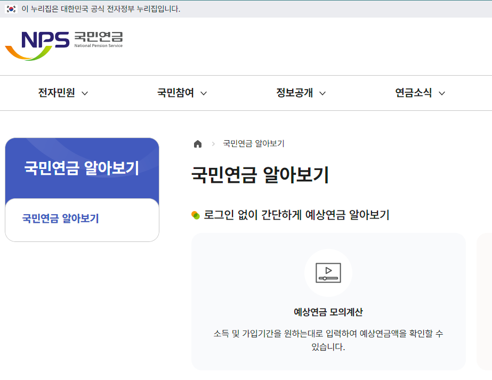Select 연금소식 from the top menu bar
Viewport: 492px width, 380px height.
click(413, 93)
